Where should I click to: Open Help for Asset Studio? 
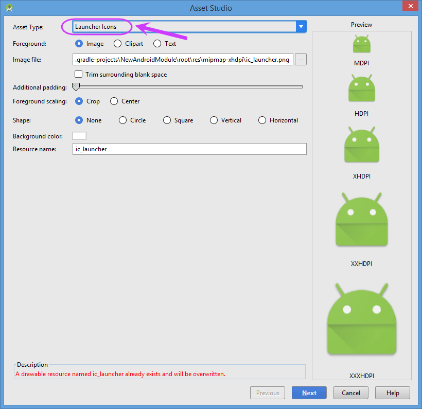coord(392,393)
